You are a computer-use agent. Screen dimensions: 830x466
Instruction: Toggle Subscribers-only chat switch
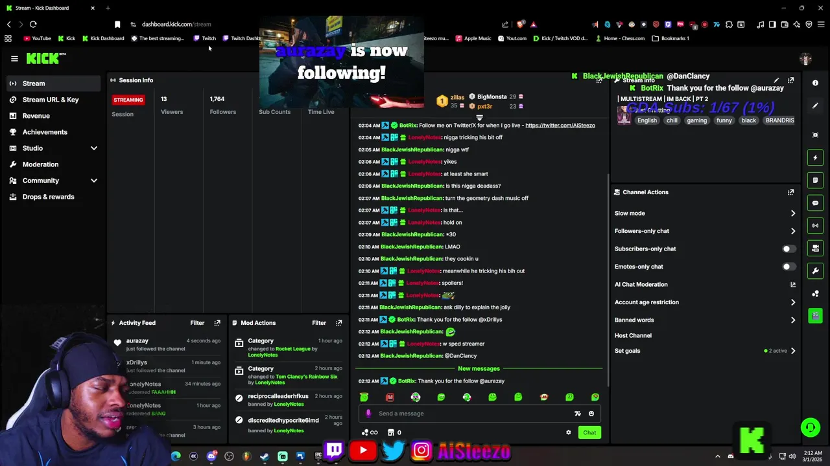(x=788, y=249)
